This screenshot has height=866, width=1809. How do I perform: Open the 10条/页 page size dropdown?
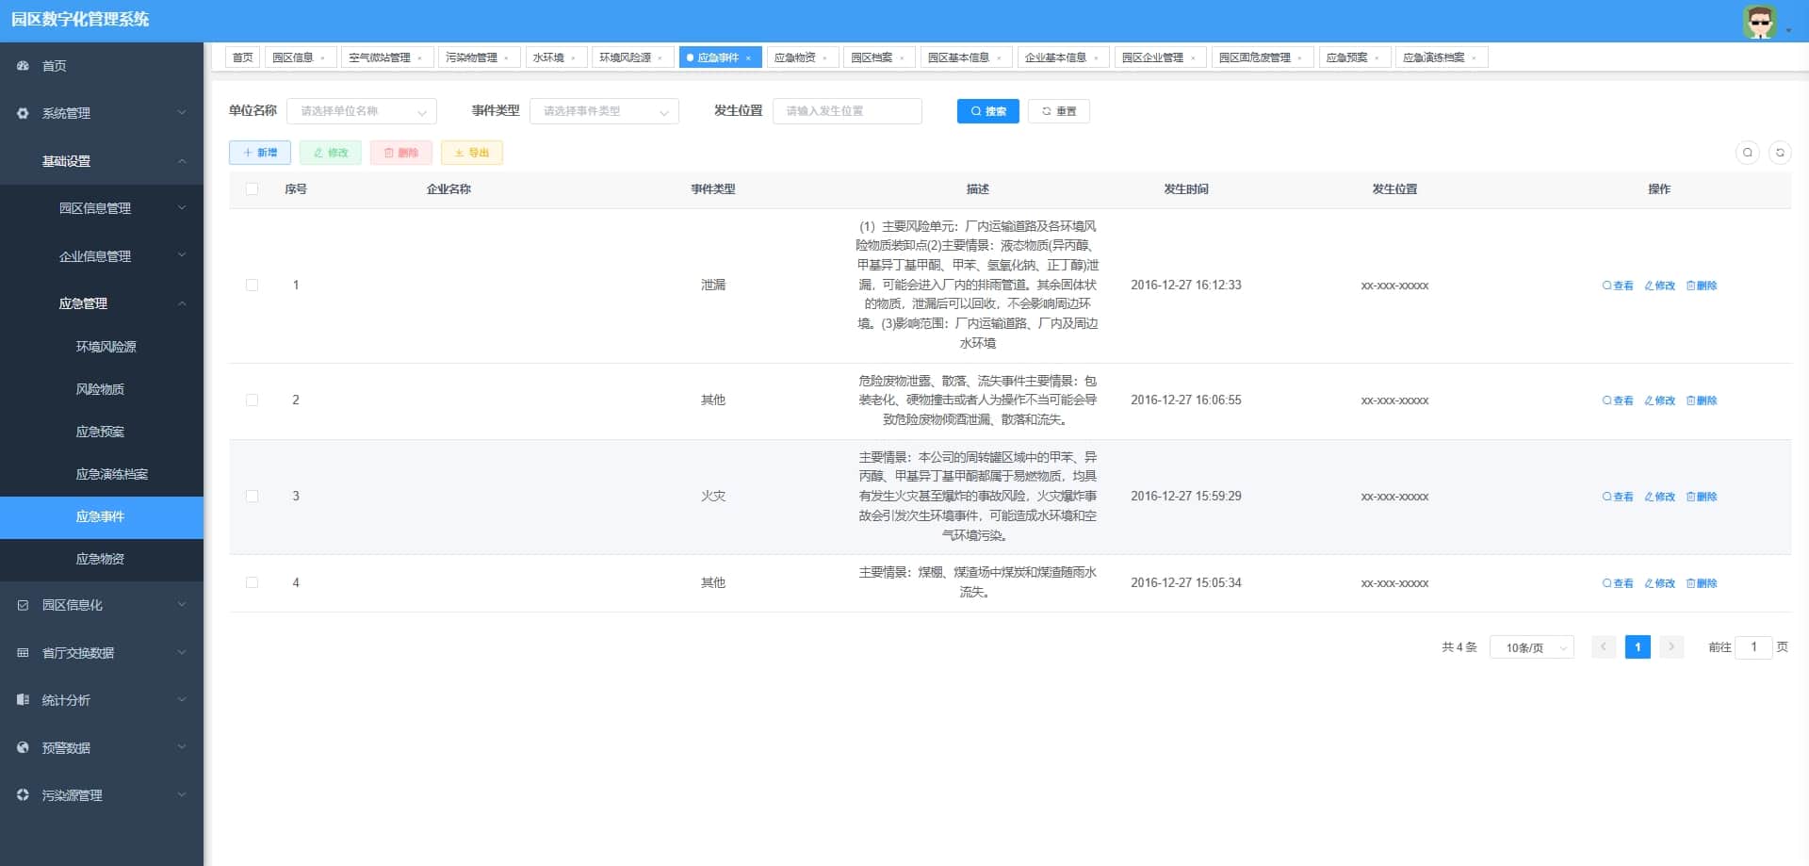(x=1531, y=647)
